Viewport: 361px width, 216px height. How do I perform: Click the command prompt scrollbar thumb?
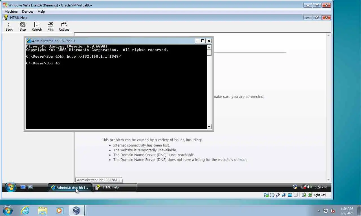point(209,53)
